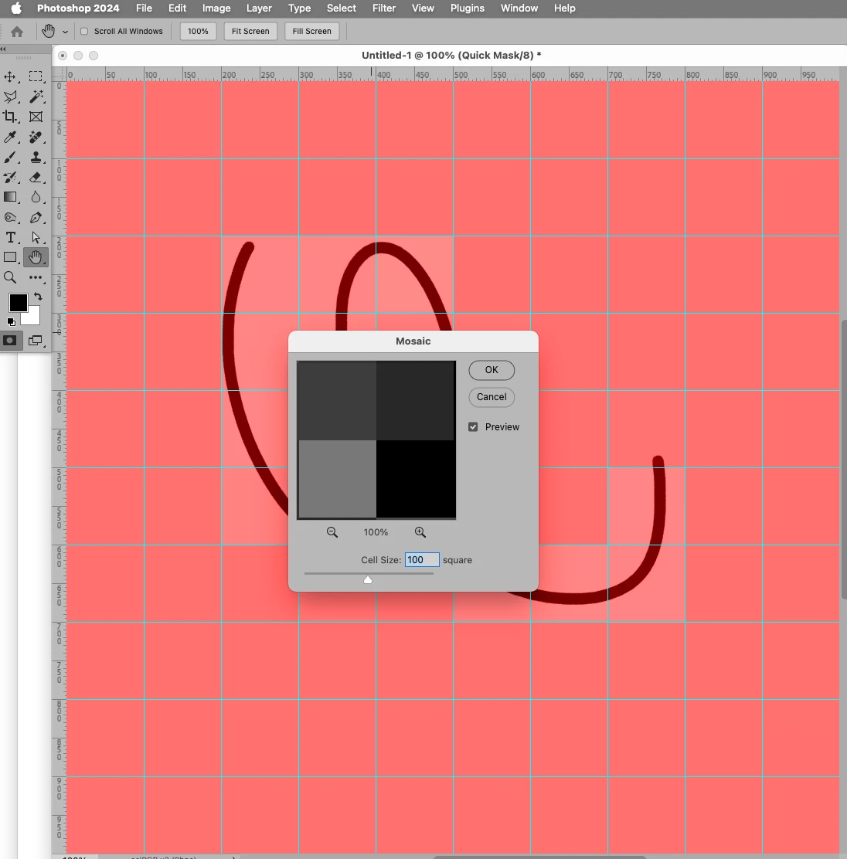847x859 pixels.
Task: Select the Spot Healing Brush tool
Action: 36,137
